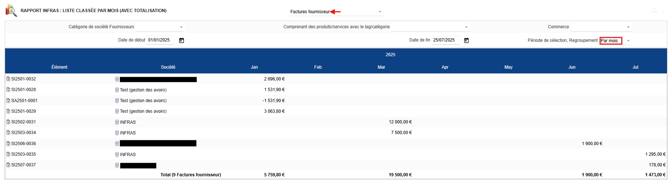Click invoice icon beside SI2502-0031
Viewport: 671px width, 191px height.
click(x=8, y=122)
